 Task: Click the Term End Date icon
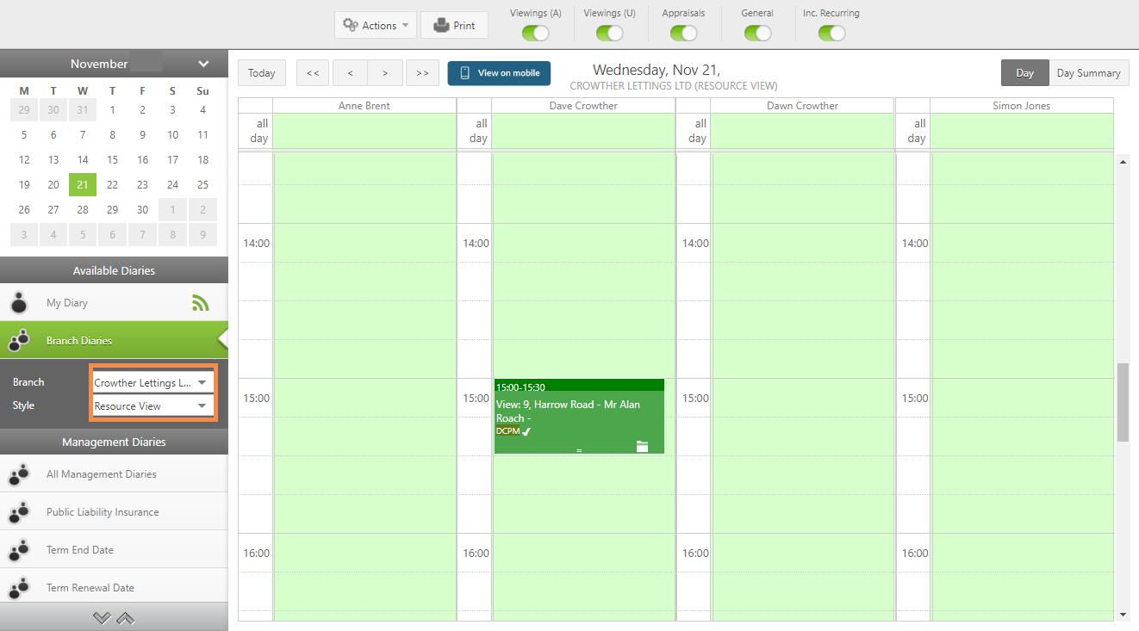click(19, 550)
